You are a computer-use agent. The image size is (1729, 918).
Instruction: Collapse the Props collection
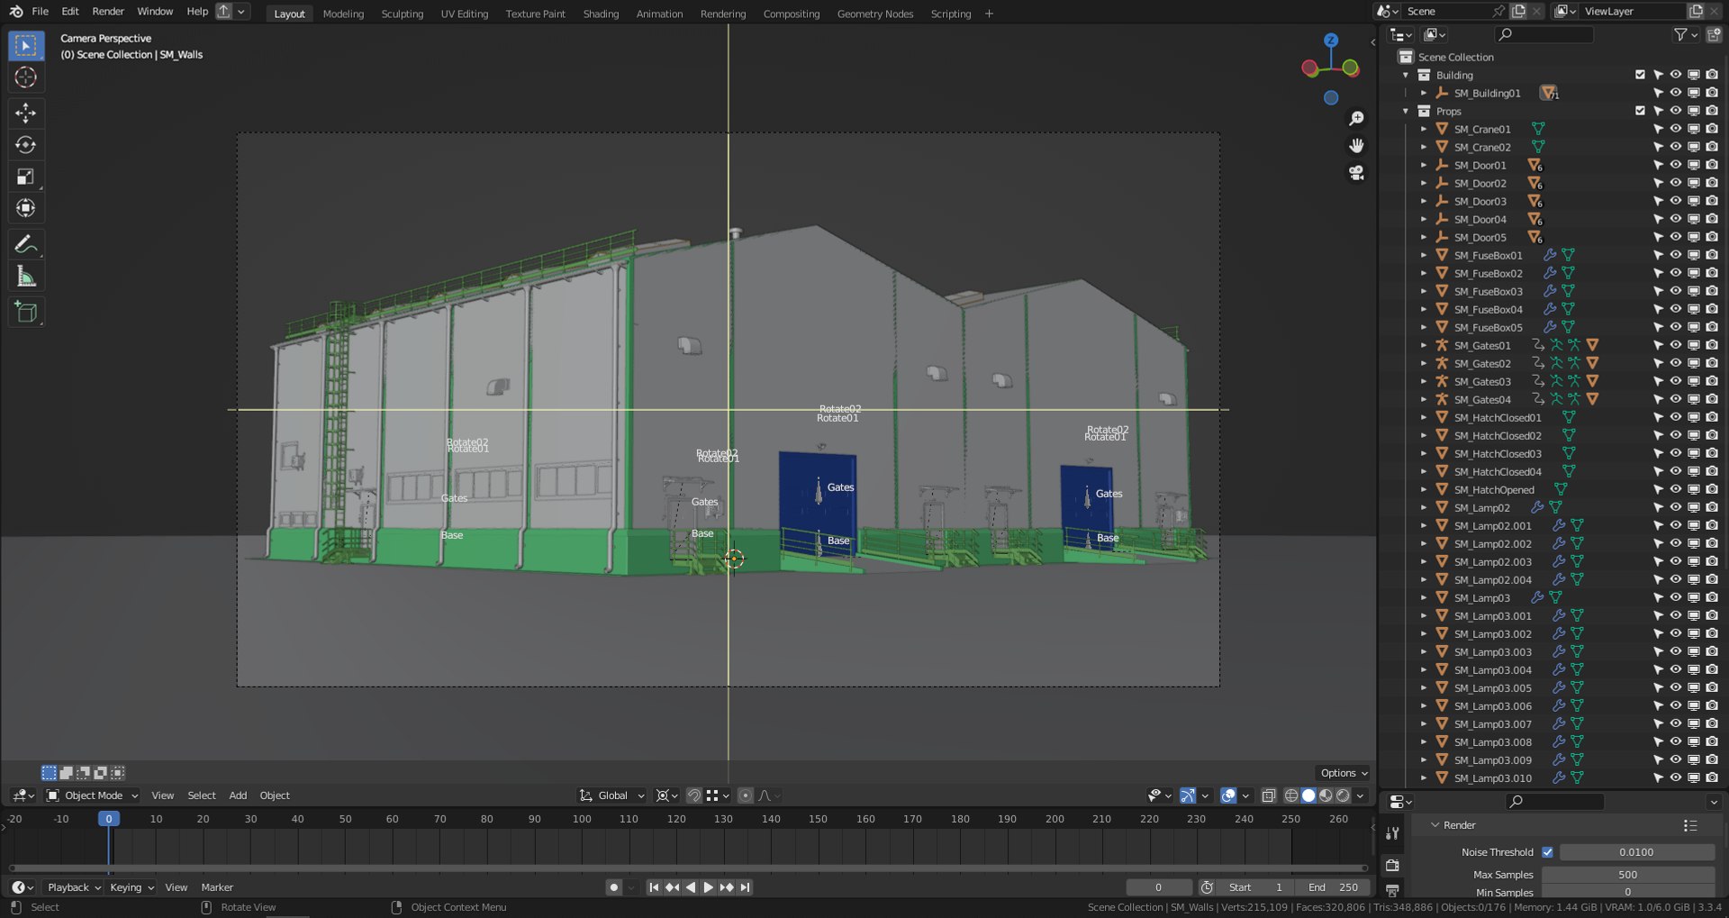tap(1406, 112)
